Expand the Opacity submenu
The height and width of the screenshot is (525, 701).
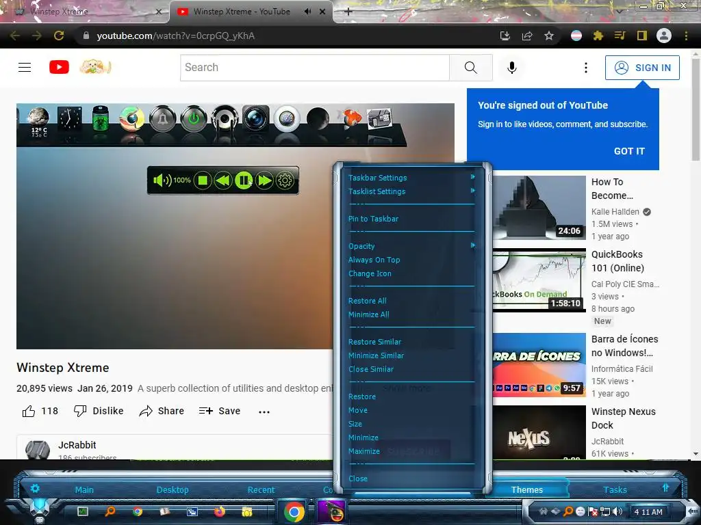coord(411,246)
